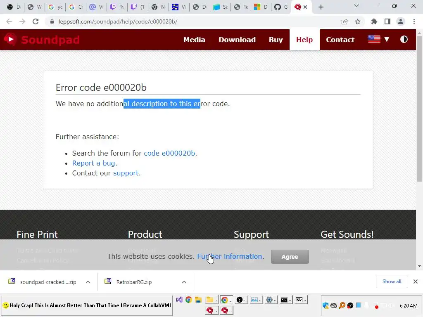Open the orange magnifier tray icon
Screen dimensions: 423x317
(x=342, y=305)
